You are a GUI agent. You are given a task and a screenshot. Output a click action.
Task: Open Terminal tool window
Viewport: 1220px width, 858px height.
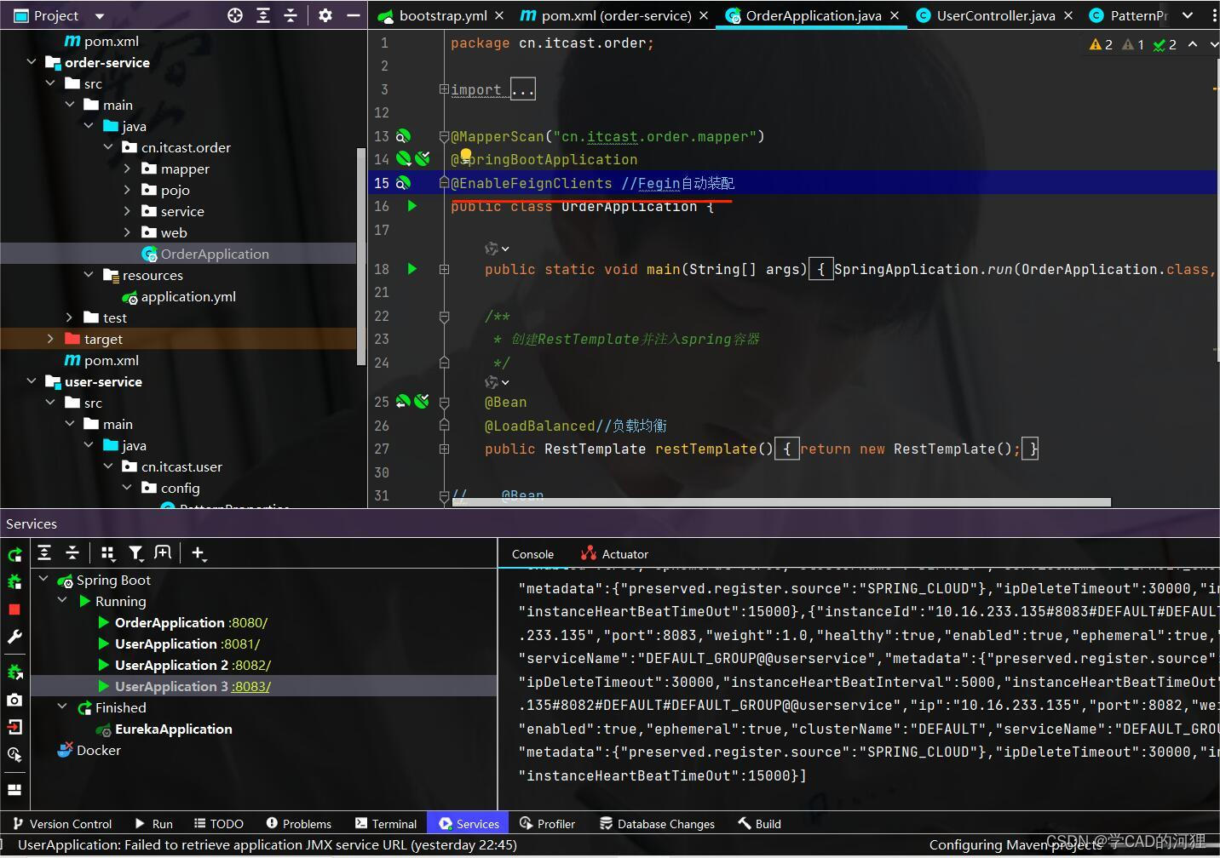point(386,824)
